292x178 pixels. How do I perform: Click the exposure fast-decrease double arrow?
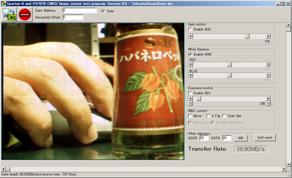[190, 103]
